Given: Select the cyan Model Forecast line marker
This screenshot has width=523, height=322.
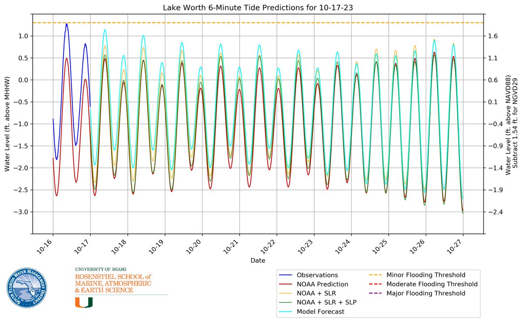Looking at the screenshot, I should point(285,312).
